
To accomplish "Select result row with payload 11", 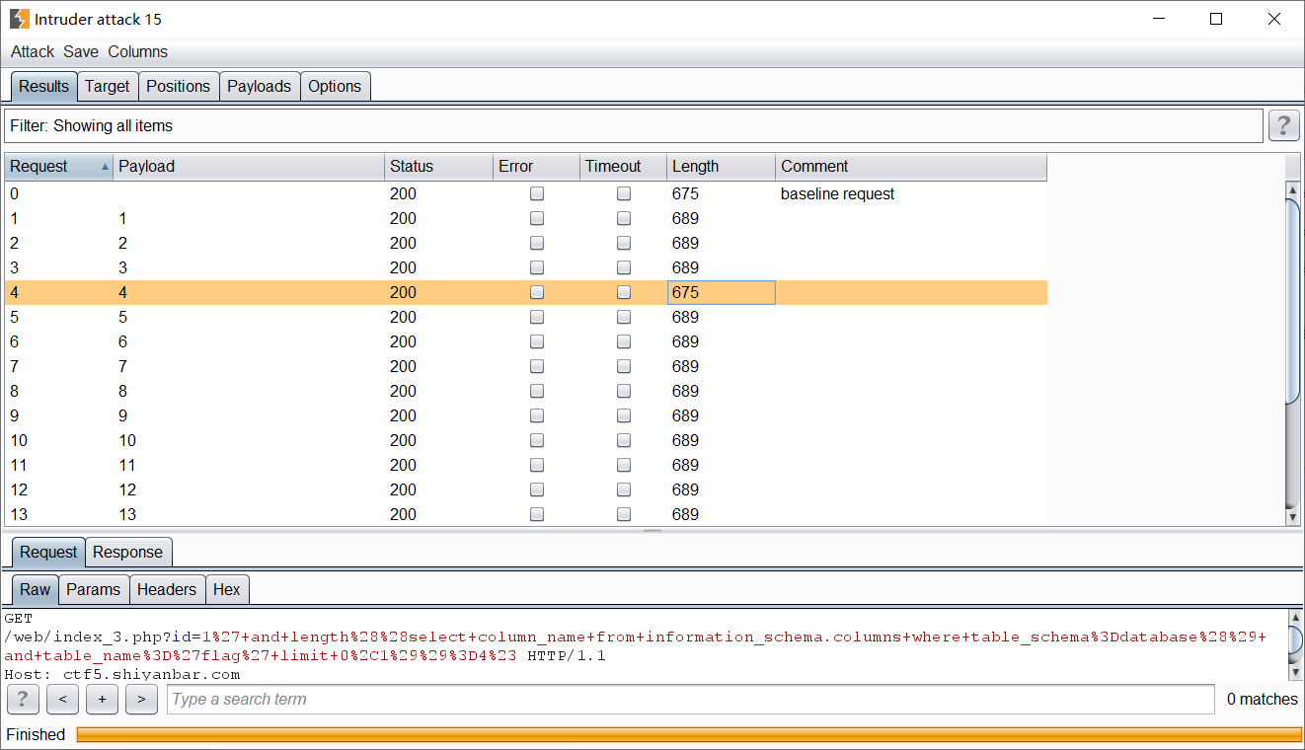I will click(526, 466).
